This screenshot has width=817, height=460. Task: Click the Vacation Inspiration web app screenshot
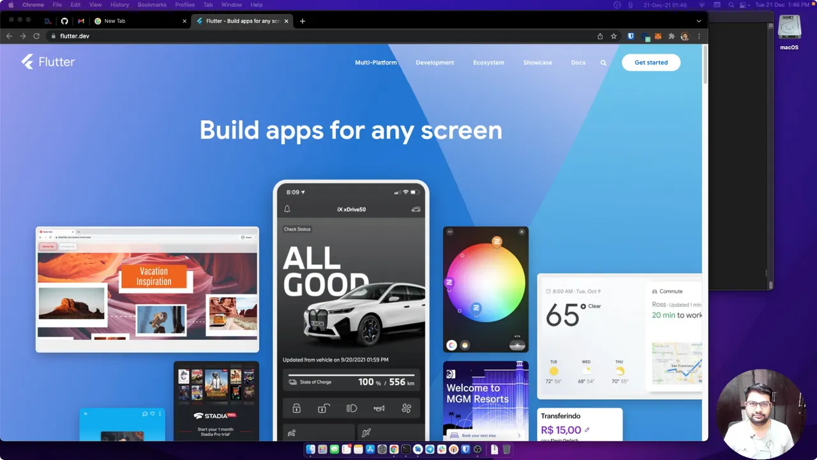point(147,289)
